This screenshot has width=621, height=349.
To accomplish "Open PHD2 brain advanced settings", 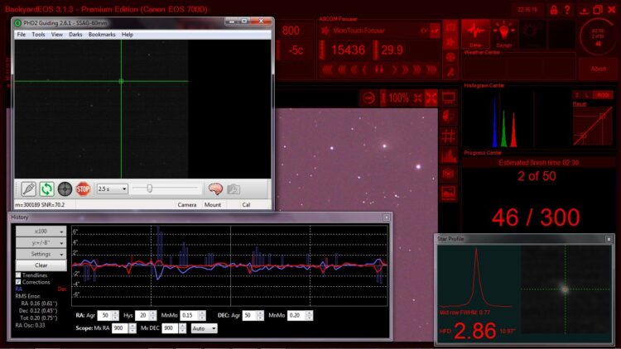I will pos(215,189).
